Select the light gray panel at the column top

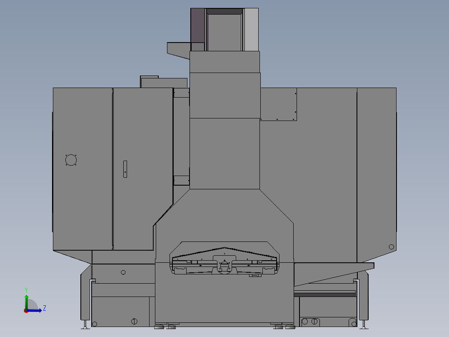pos(251,29)
